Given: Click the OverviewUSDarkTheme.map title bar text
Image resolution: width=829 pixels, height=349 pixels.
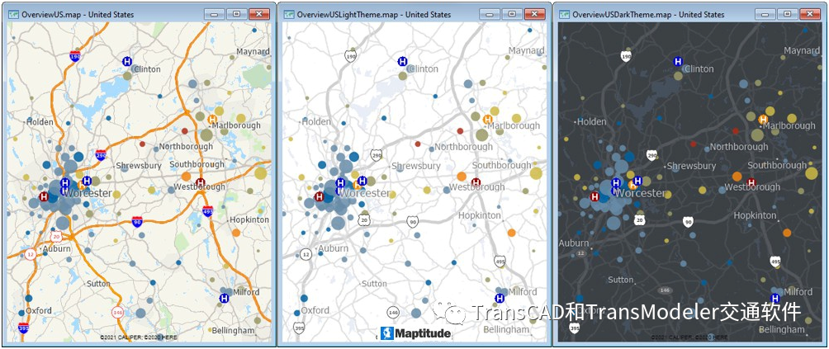Looking at the screenshot, I should click(649, 15).
